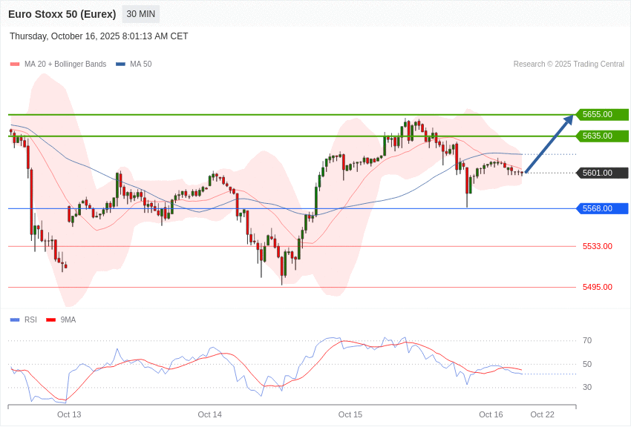Click the dark 5601.00 current price tag
The image size is (631, 427).
click(601, 173)
